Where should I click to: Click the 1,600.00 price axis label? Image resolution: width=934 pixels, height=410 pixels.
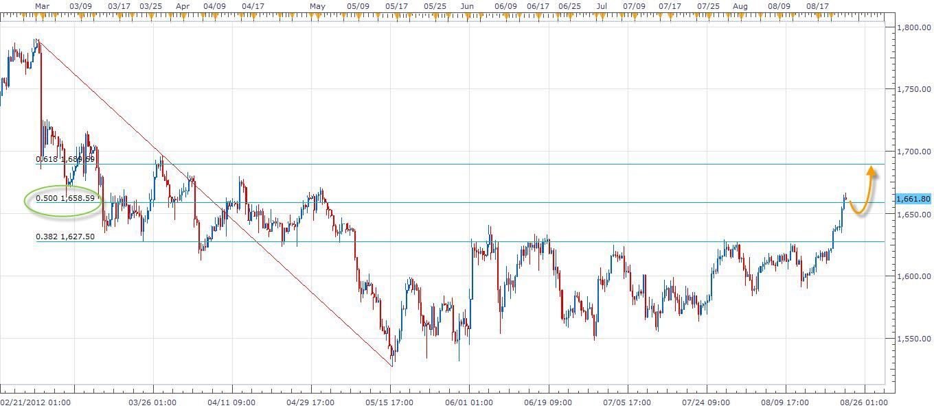point(914,276)
